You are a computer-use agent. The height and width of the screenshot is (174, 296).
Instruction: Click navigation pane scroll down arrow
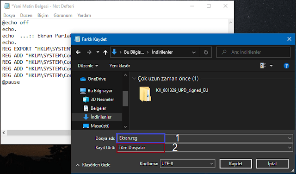click(x=125, y=127)
